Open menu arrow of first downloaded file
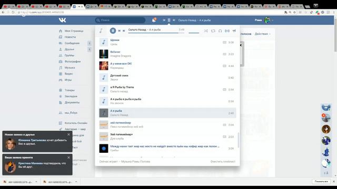The image size is (337, 189). (36, 182)
